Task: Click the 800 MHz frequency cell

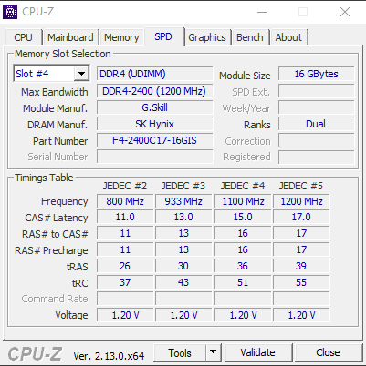Action: point(125,201)
